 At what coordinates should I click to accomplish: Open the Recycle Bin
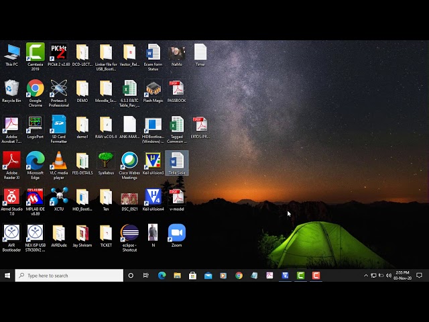click(11, 89)
